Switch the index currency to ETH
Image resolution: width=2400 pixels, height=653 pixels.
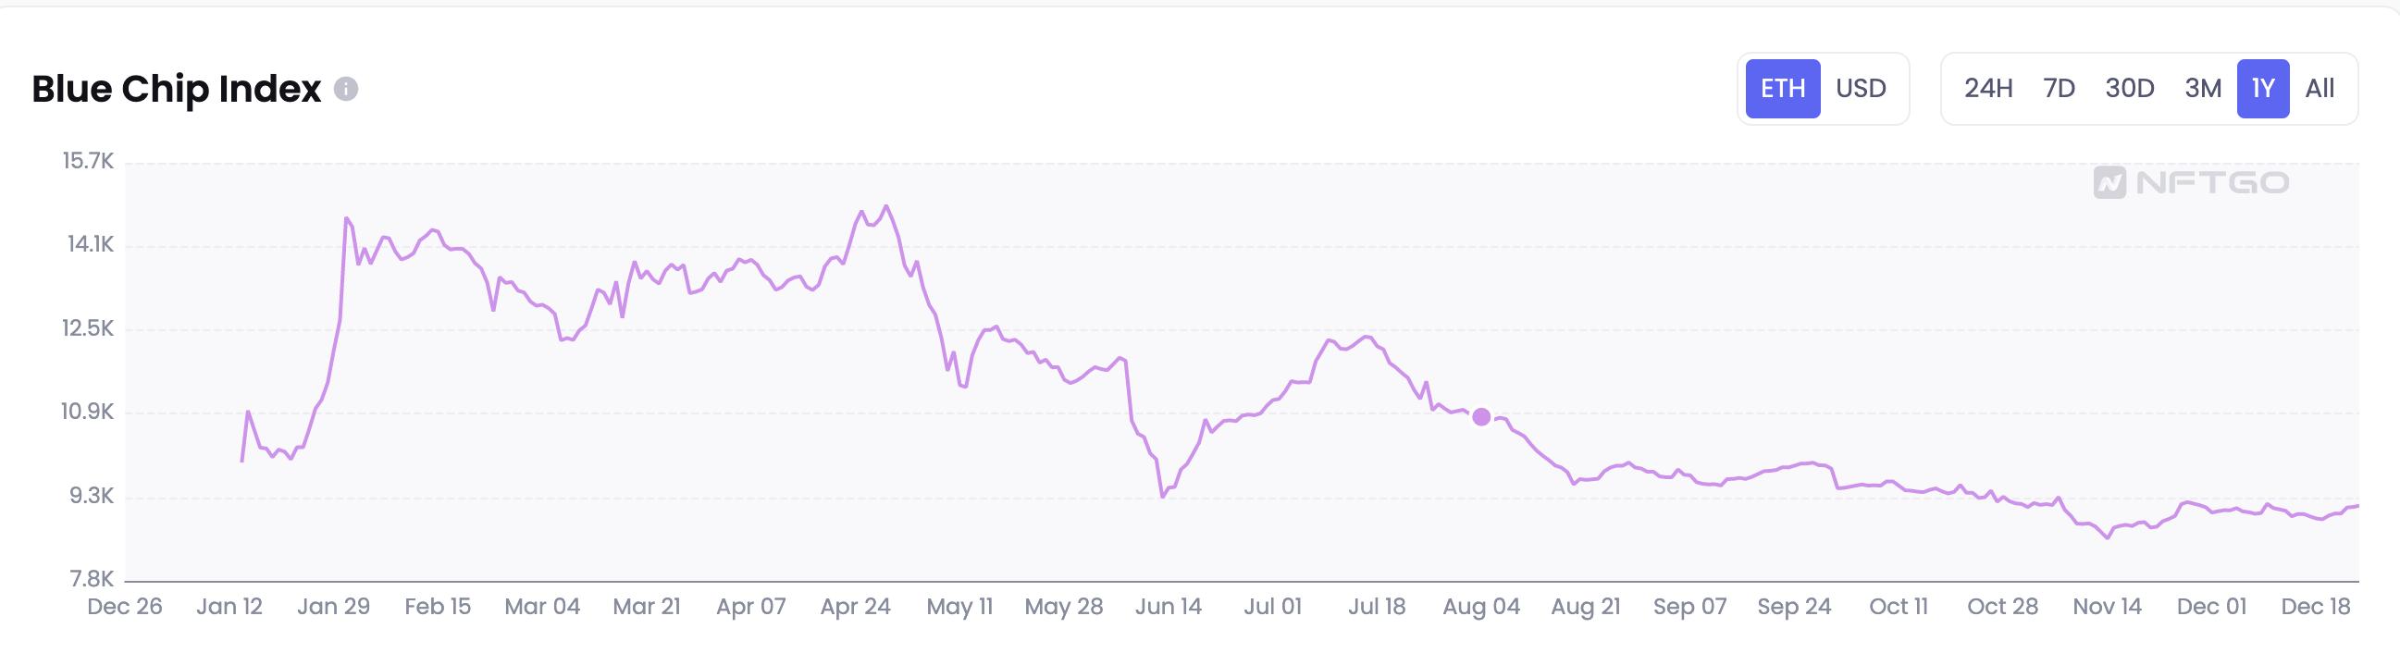1782,89
